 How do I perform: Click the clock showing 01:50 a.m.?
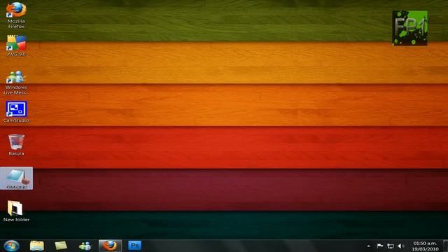(x=425, y=246)
